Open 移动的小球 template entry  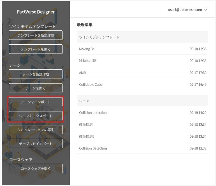point(88,61)
